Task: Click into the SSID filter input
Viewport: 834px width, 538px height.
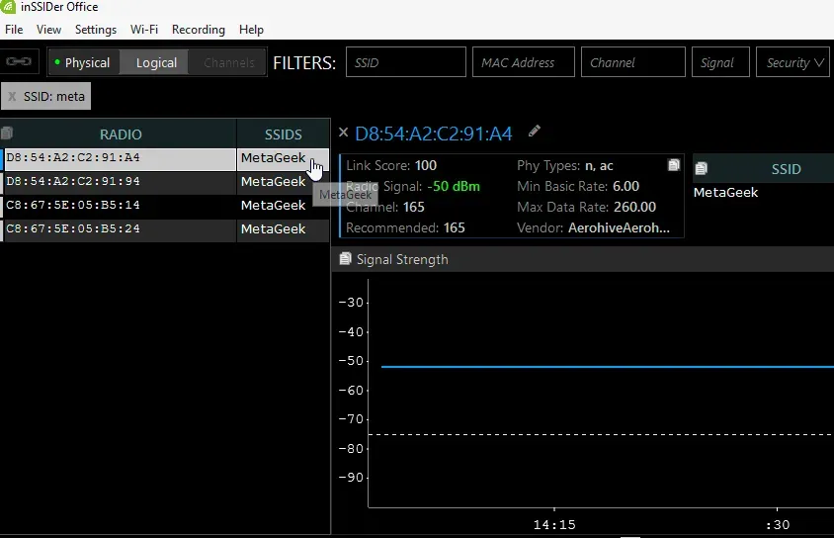Action: 405,62
